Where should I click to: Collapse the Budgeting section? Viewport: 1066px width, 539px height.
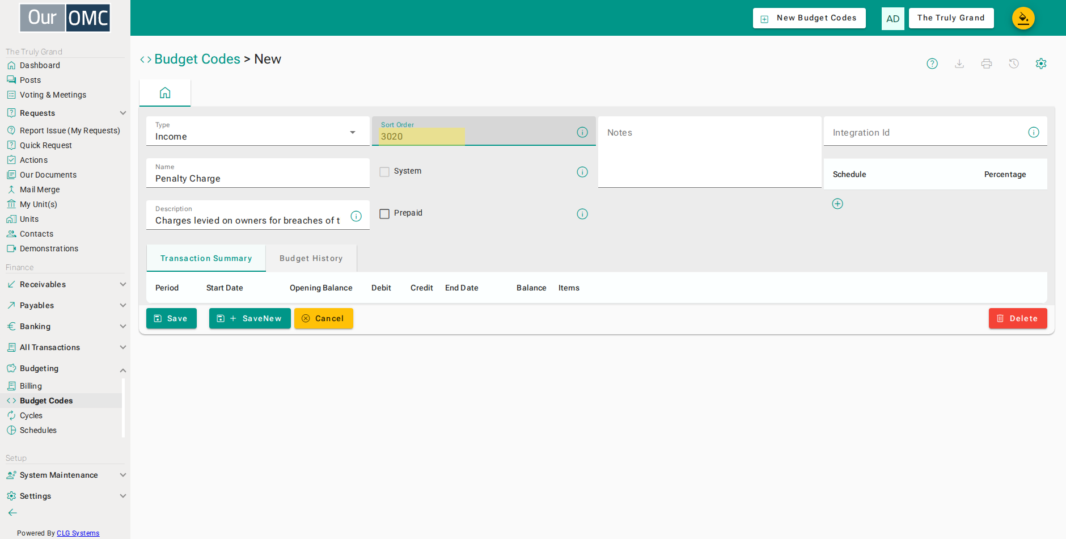(65, 368)
